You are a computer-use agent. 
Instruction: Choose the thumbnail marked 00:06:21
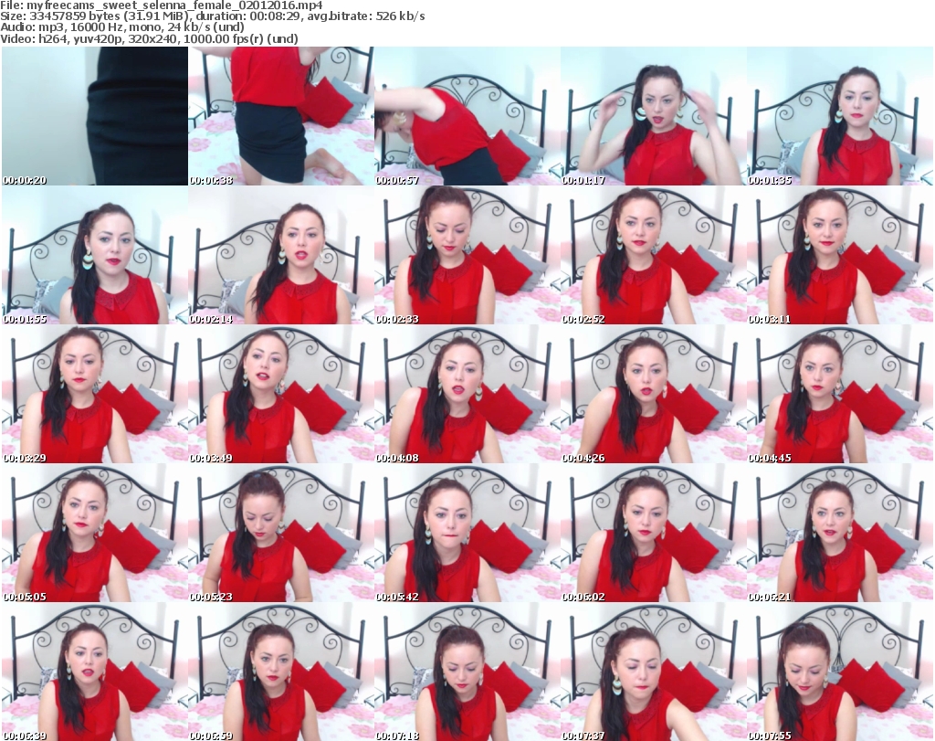[840, 533]
